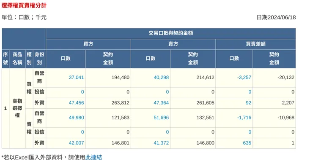Click the 臺指選擇權 product name cell

point(17,108)
